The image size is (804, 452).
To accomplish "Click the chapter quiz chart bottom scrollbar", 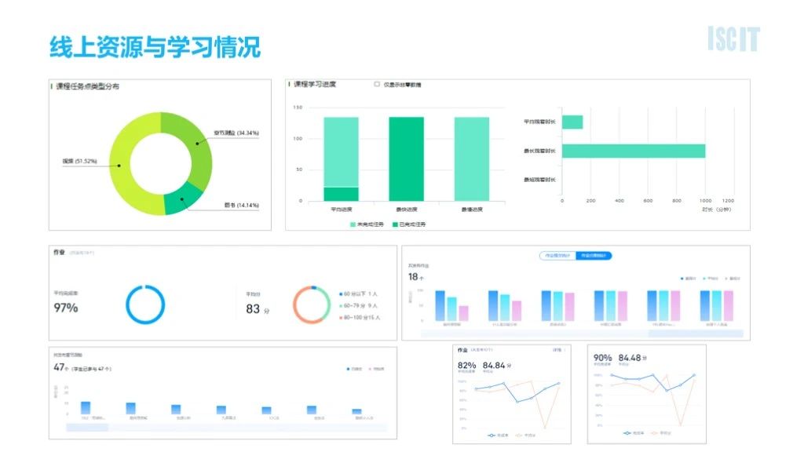I will click(226, 428).
